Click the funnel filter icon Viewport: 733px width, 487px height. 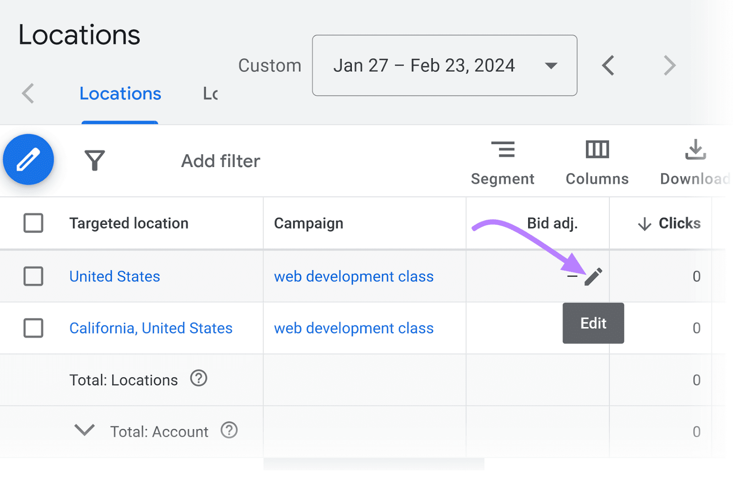tap(94, 161)
